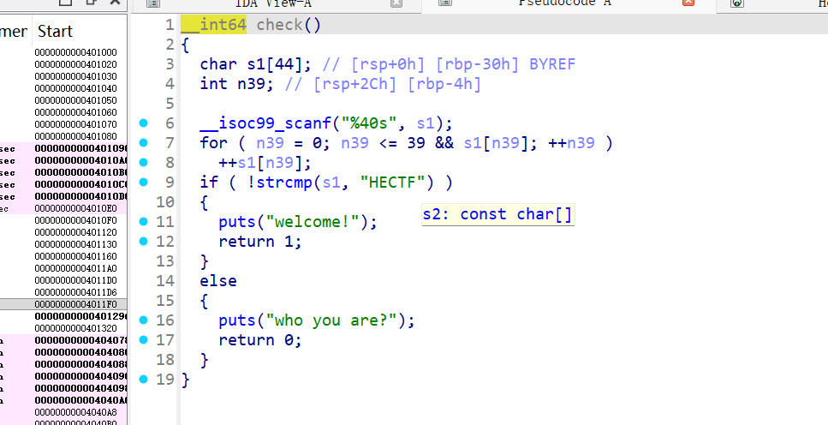Toggle breakpoint dot on line 9
The image size is (828, 425).
pos(144,183)
